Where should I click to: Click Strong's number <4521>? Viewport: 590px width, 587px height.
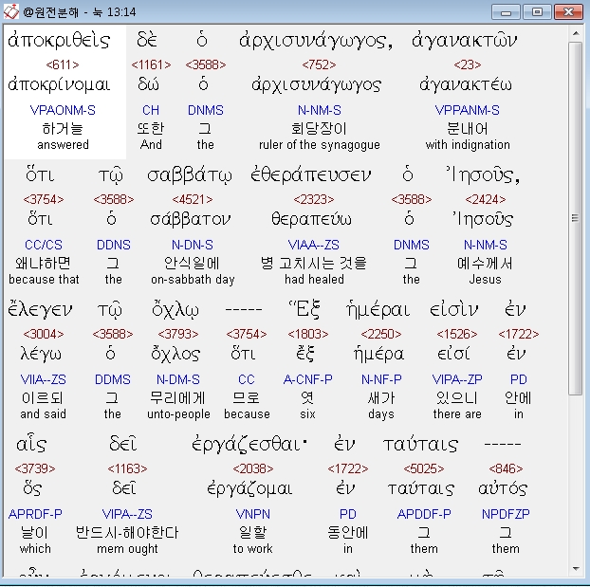(193, 199)
